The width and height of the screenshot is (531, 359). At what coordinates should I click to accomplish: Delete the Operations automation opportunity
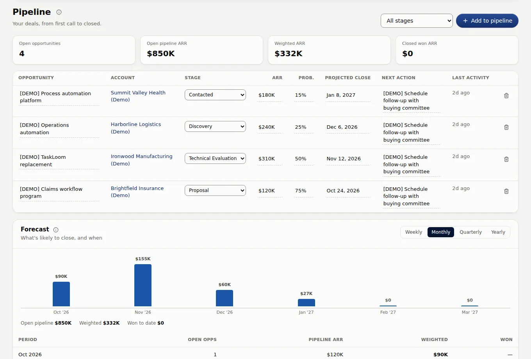coord(506,127)
